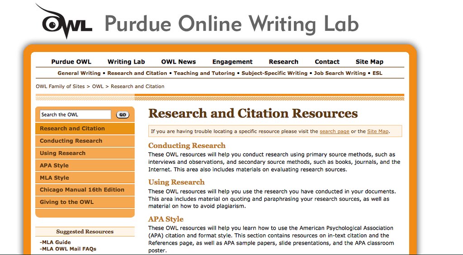Image resolution: width=463 pixels, height=255 pixels.
Task: Open APA Style in sidebar menu
Action: (85, 165)
